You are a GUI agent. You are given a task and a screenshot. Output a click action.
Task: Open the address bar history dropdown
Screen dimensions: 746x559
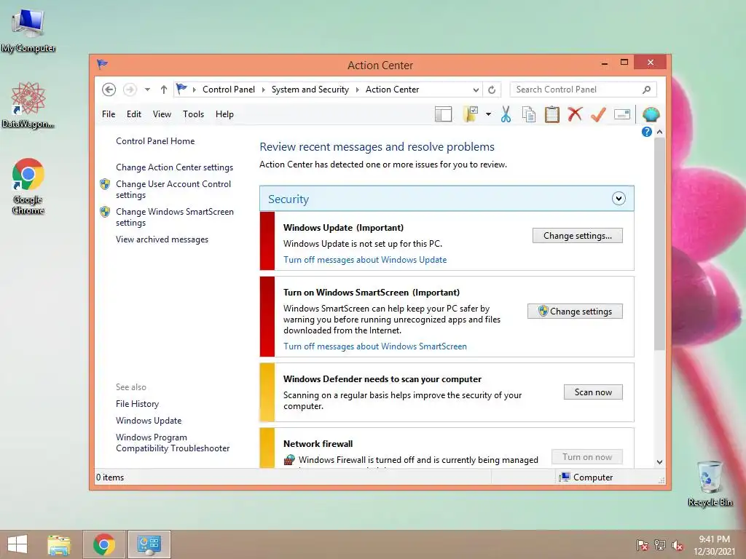475,90
